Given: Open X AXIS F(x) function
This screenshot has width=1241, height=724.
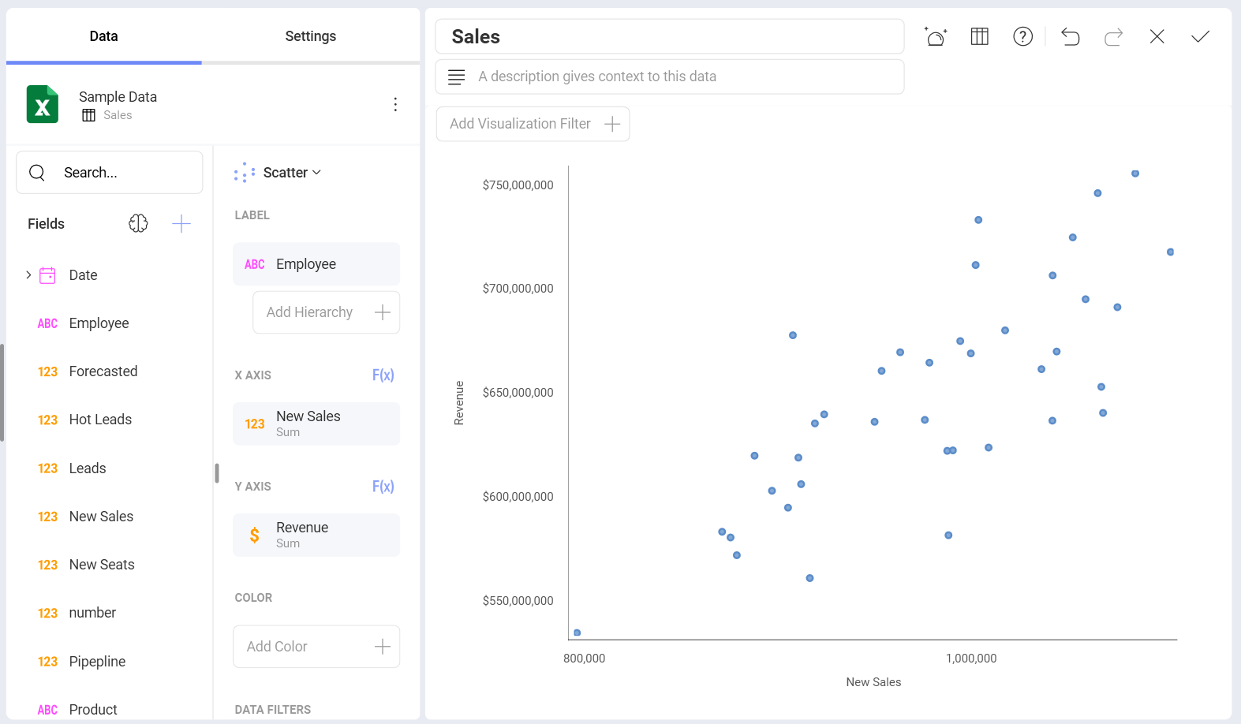Looking at the screenshot, I should click(x=383, y=375).
